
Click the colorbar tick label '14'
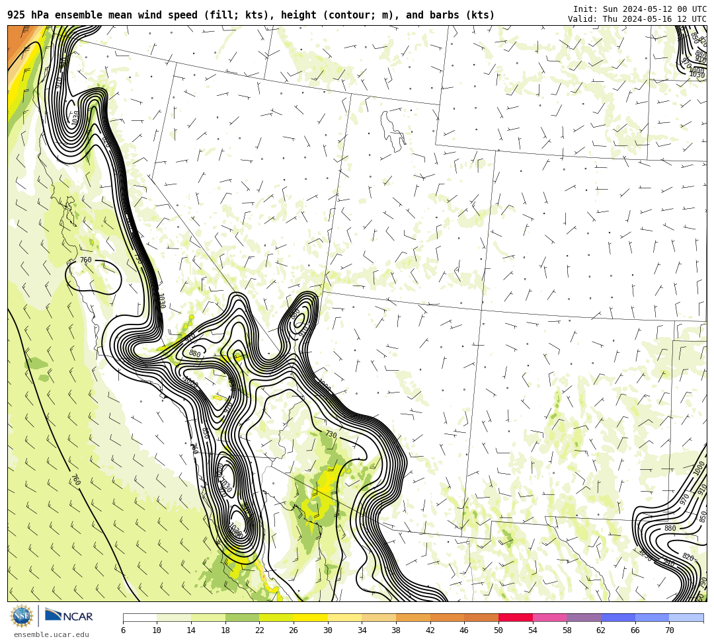(x=191, y=630)
